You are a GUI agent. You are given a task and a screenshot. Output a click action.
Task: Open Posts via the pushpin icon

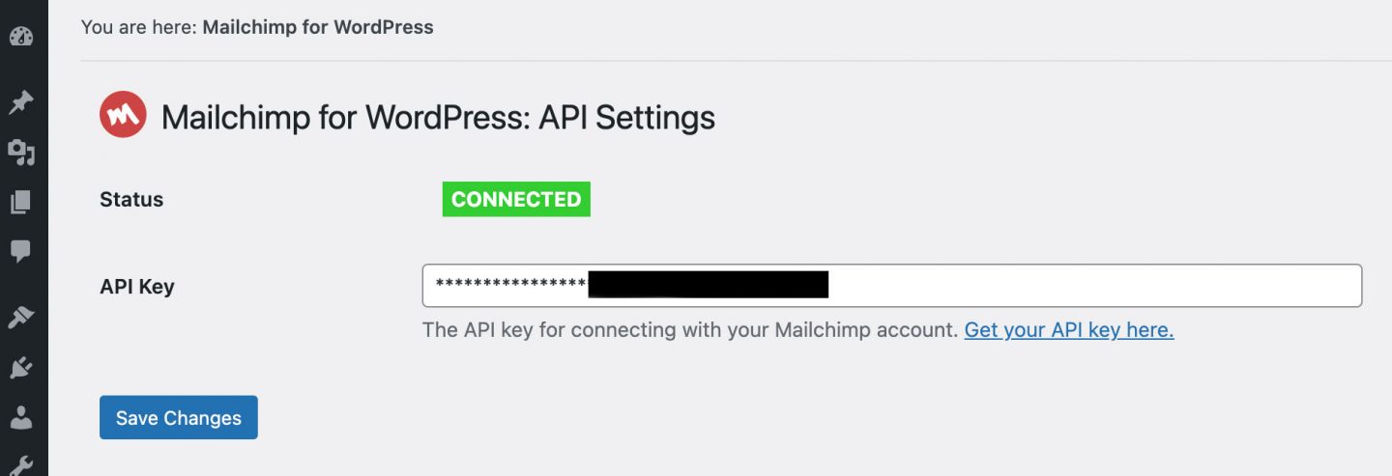point(21,102)
